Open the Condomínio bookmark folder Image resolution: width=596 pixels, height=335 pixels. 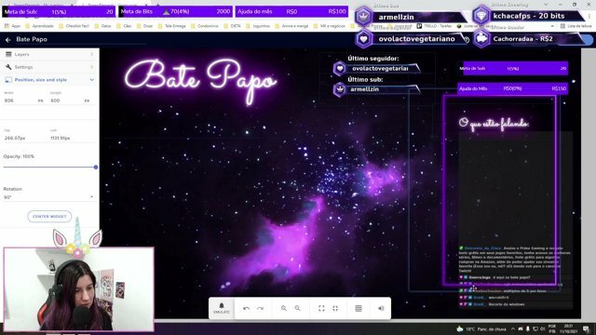tap(205, 26)
